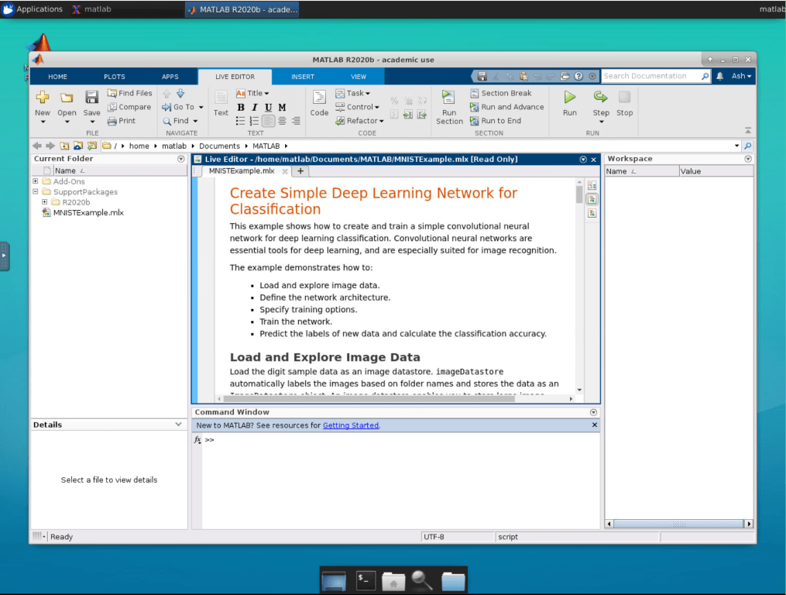Open the Find dropdown
This screenshot has height=595, width=786.
coord(180,121)
